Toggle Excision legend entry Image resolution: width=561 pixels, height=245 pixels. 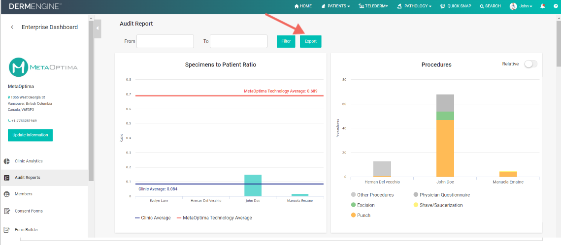click(x=363, y=205)
